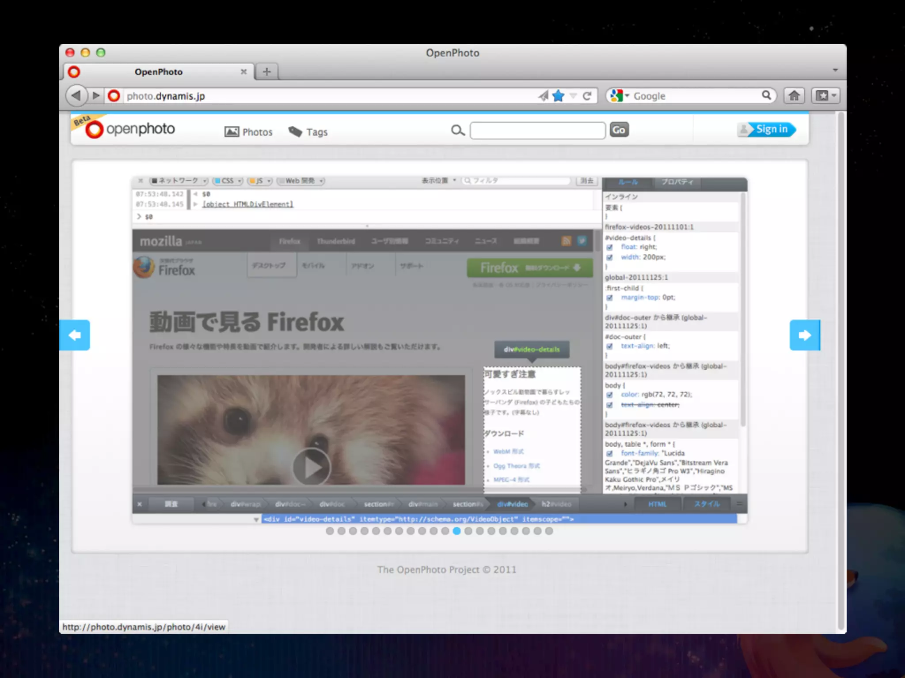This screenshot has width=905, height=678.
Task: Click the reload page icon
Action: click(x=587, y=96)
